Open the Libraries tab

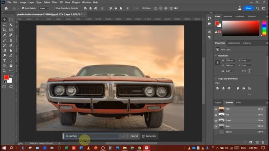pos(247,43)
